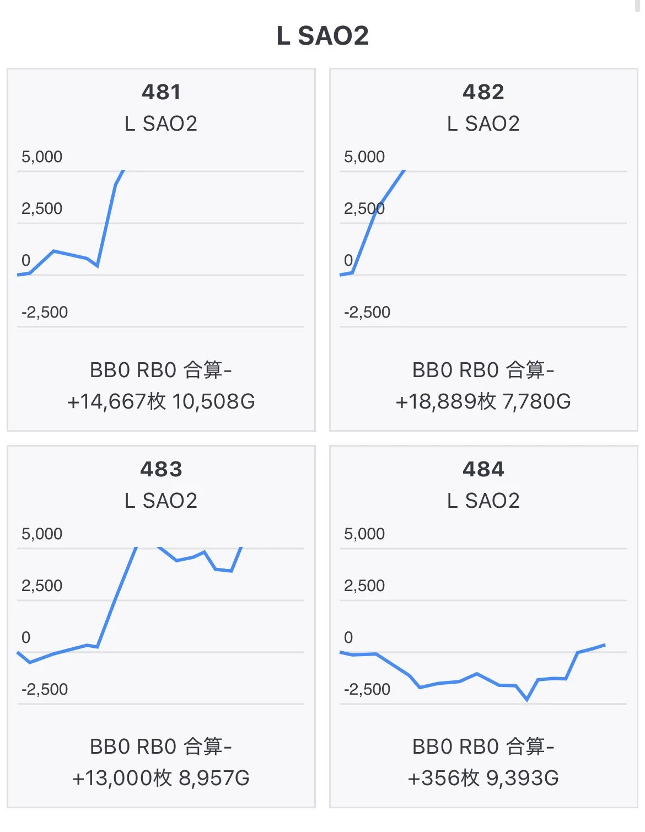Tap BB0 RB0 合算 stats for 481
645x832 pixels.
[x=161, y=370]
